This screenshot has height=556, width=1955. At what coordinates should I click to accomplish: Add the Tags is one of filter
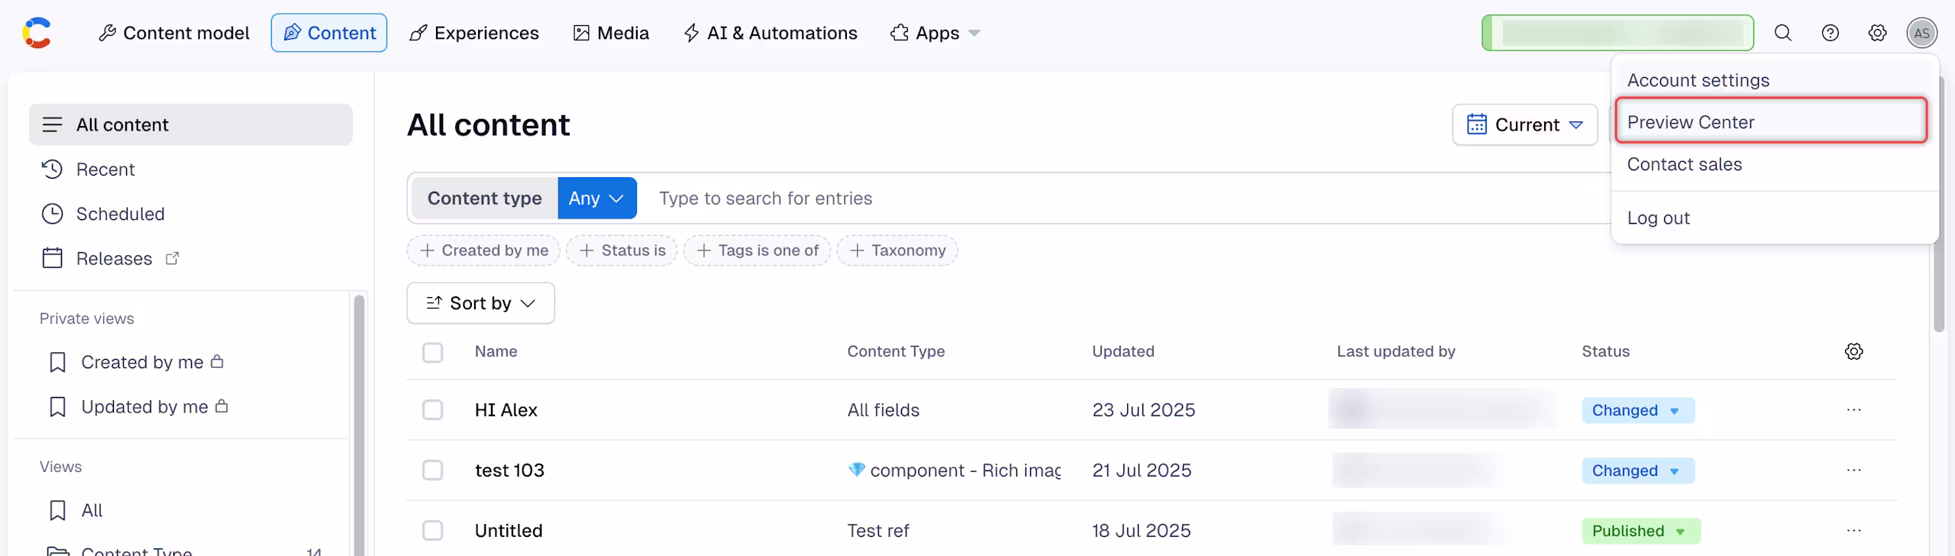(757, 251)
